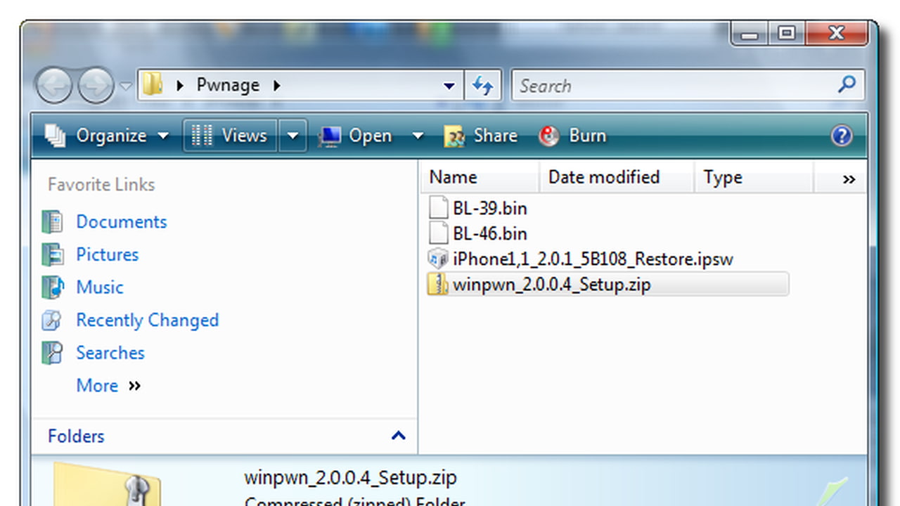Click the Music folder icon
This screenshot has width=900, height=506.
coord(53,287)
